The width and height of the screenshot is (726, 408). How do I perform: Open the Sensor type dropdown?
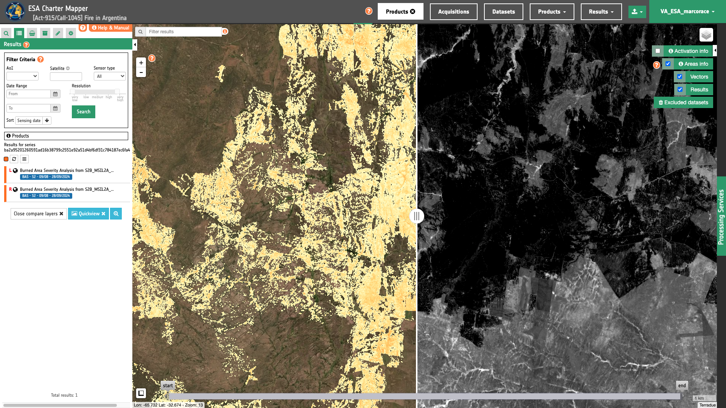tap(110, 76)
